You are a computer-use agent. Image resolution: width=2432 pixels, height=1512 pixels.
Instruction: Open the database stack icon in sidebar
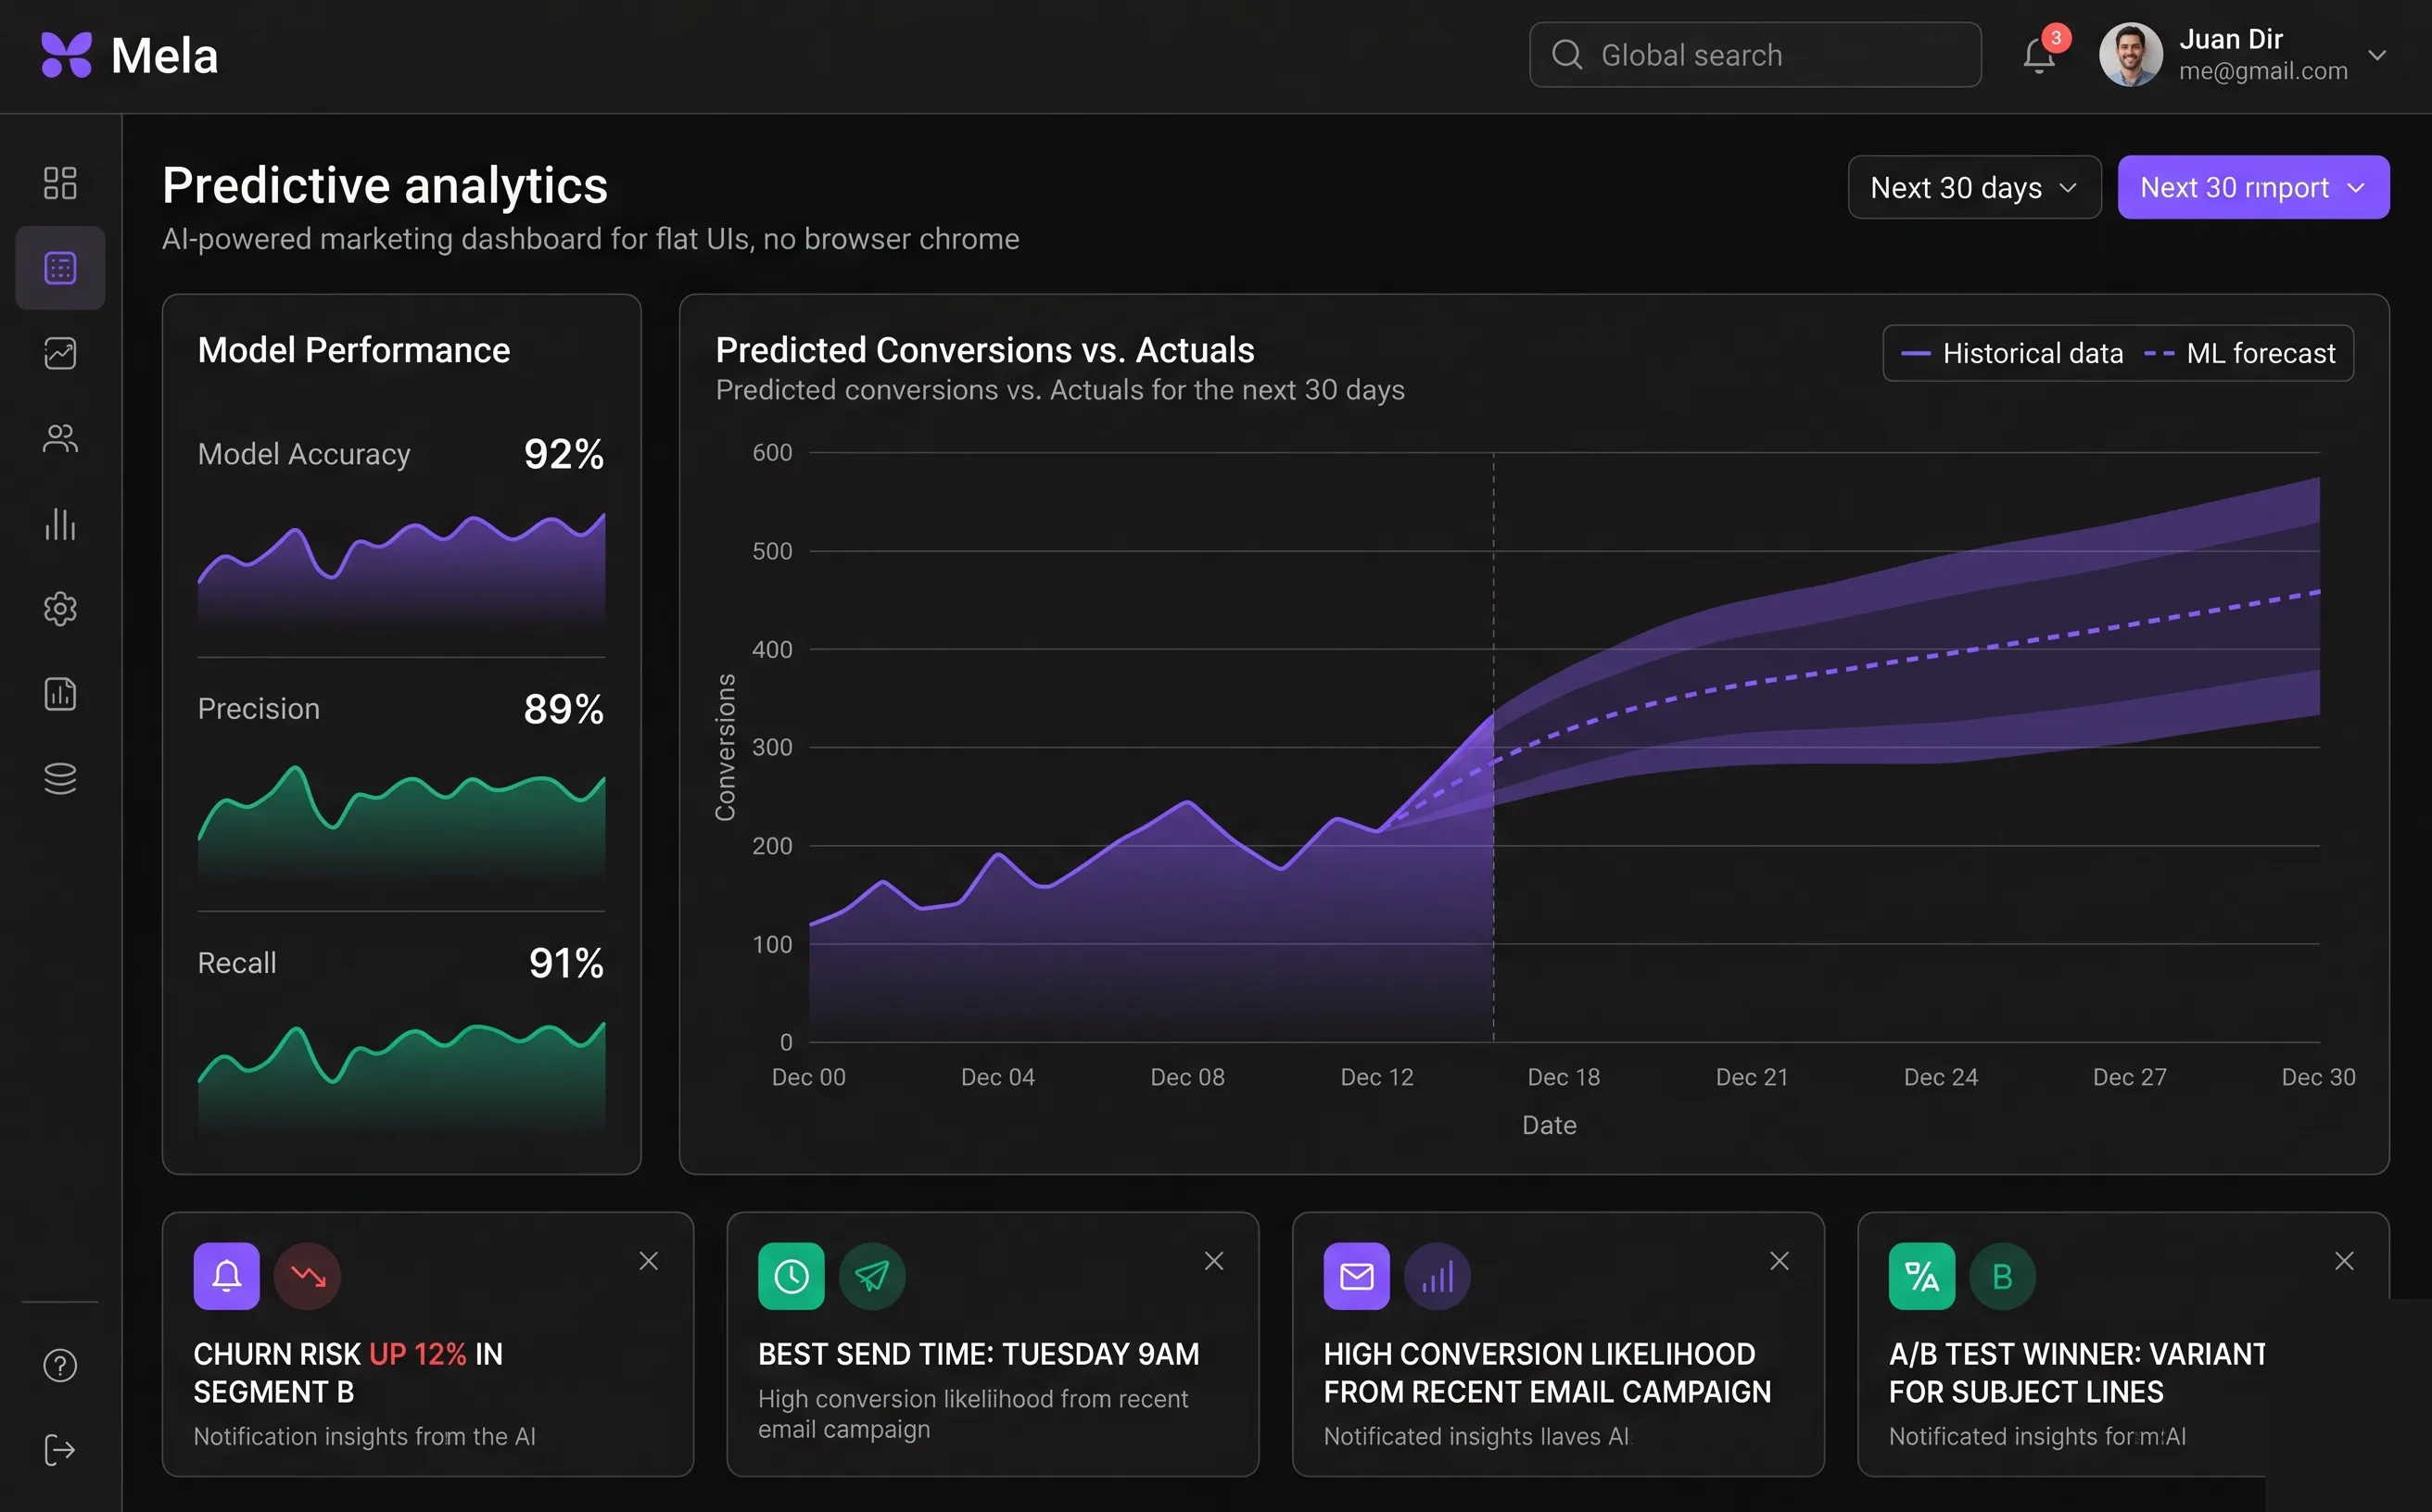[60, 778]
